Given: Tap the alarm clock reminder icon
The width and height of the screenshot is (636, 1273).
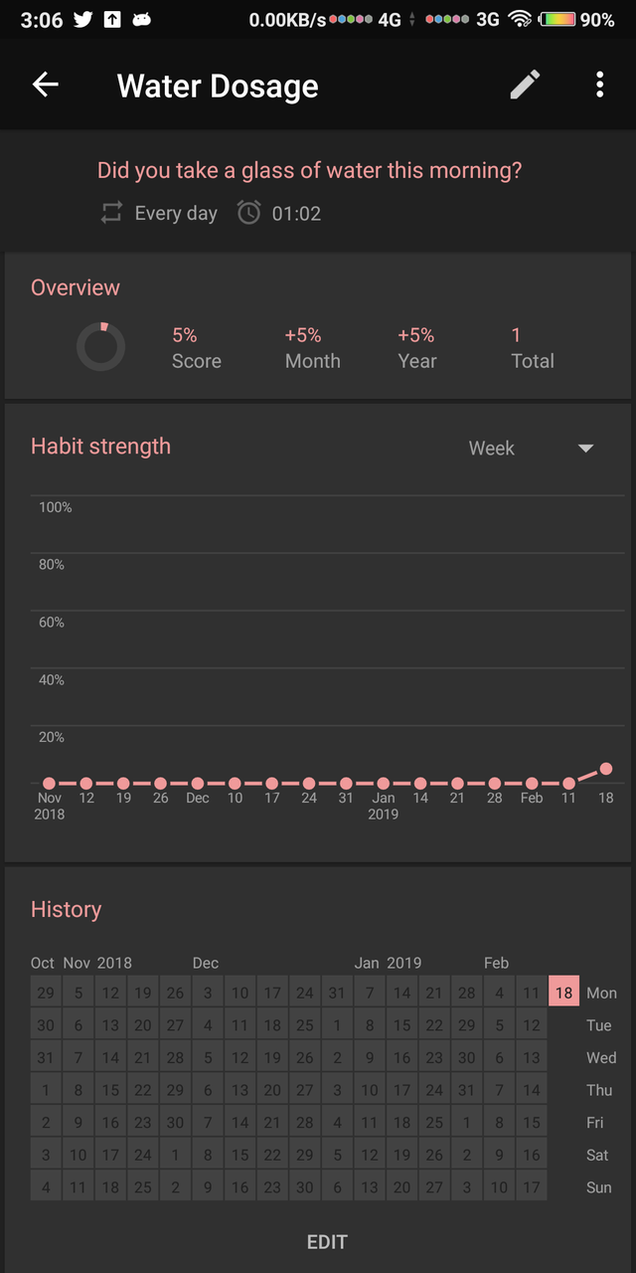Looking at the screenshot, I should 248,213.
